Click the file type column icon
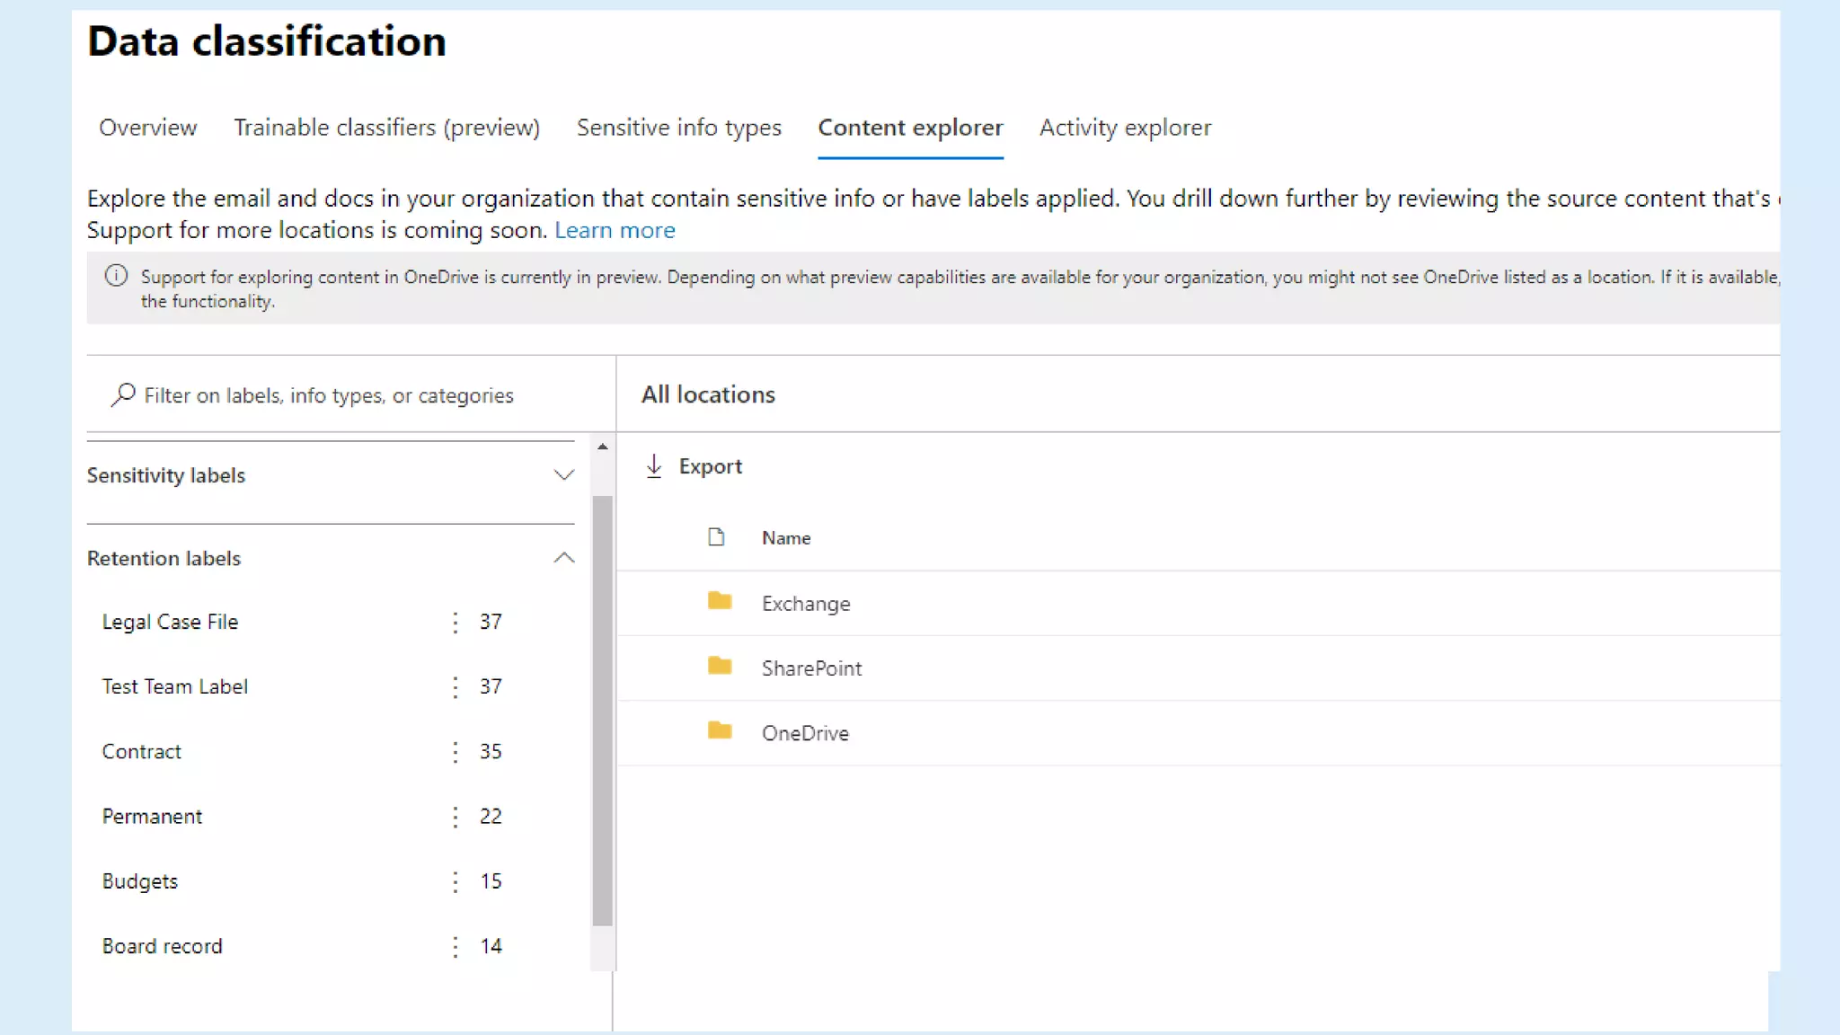This screenshot has width=1840, height=1035. point(716,537)
